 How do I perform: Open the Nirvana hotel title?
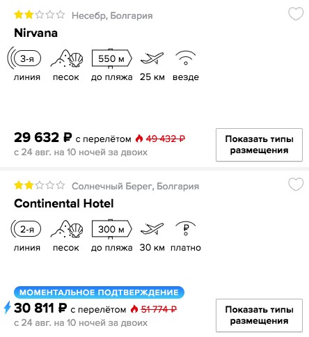35,33
